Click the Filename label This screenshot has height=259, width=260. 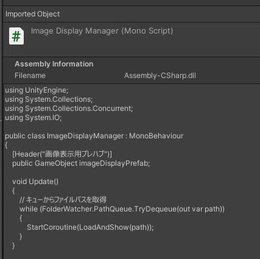point(30,76)
